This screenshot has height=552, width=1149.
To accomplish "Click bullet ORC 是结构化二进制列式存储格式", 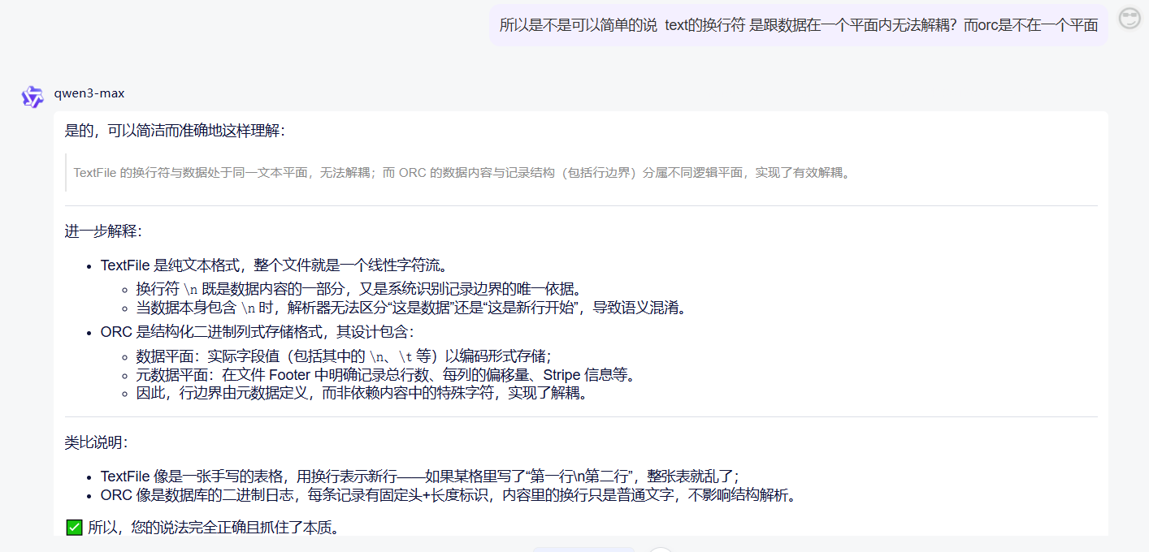I will click(258, 332).
